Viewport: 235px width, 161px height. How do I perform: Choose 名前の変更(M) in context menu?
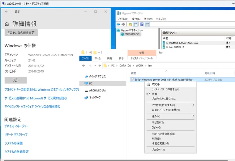(171, 143)
